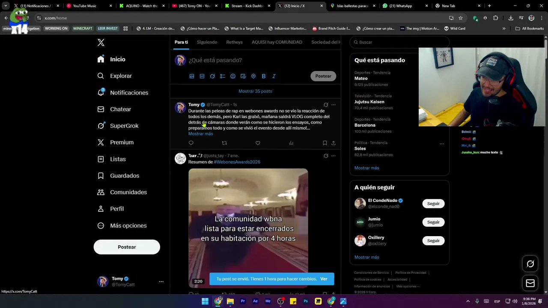
Task: Click Mostrar más under A quién seguir
Action: click(366, 257)
